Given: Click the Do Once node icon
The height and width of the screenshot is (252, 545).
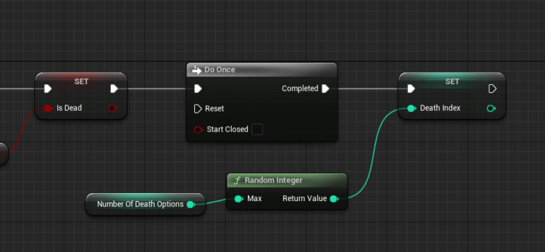Looking at the screenshot, I should [x=197, y=70].
